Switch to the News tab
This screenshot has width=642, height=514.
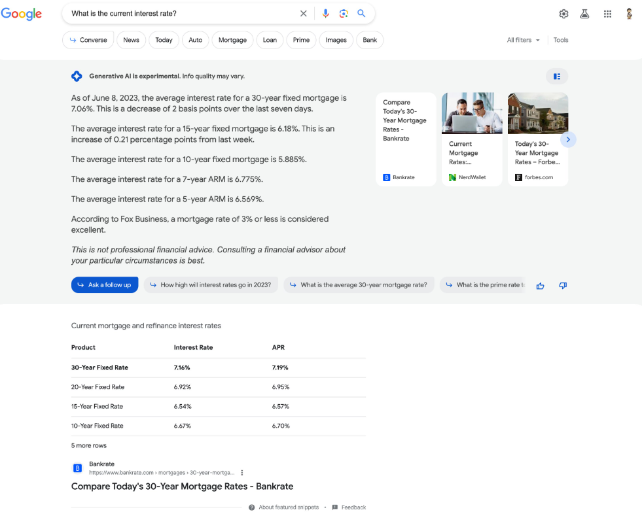tap(131, 40)
